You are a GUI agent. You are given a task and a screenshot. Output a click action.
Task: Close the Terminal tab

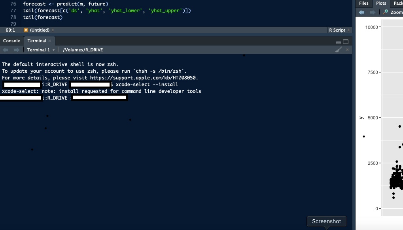pyautogui.click(x=49, y=41)
